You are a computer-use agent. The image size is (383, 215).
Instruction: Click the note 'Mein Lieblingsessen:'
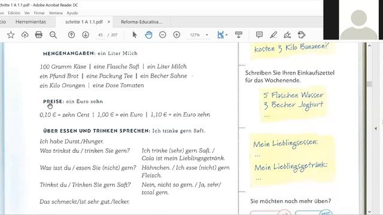click(285, 143)
